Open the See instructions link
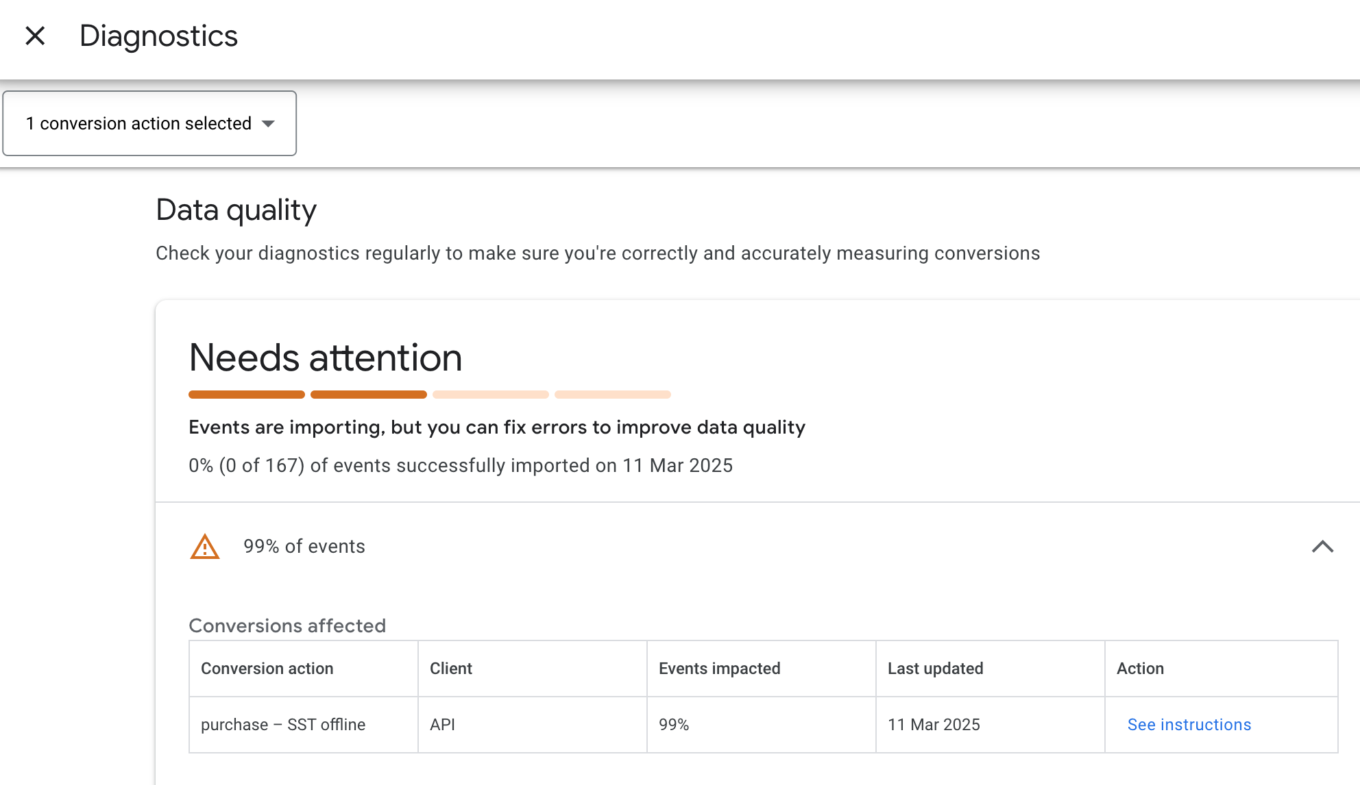 pyautogui.click(x=1189, y=725)
